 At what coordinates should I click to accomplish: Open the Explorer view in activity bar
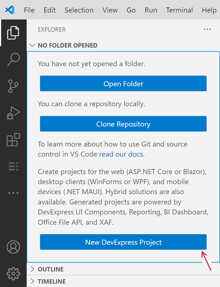(13, 33)
